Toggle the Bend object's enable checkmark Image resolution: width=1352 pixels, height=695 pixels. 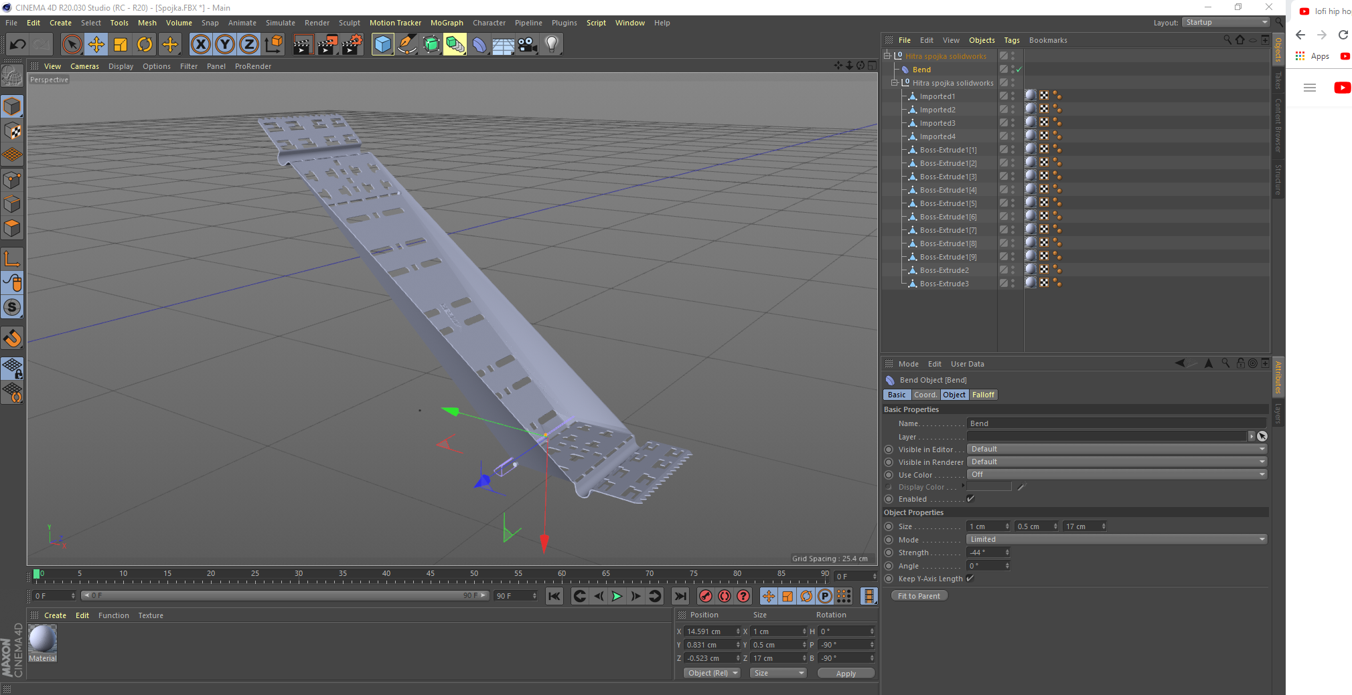tap(1020, 69)
